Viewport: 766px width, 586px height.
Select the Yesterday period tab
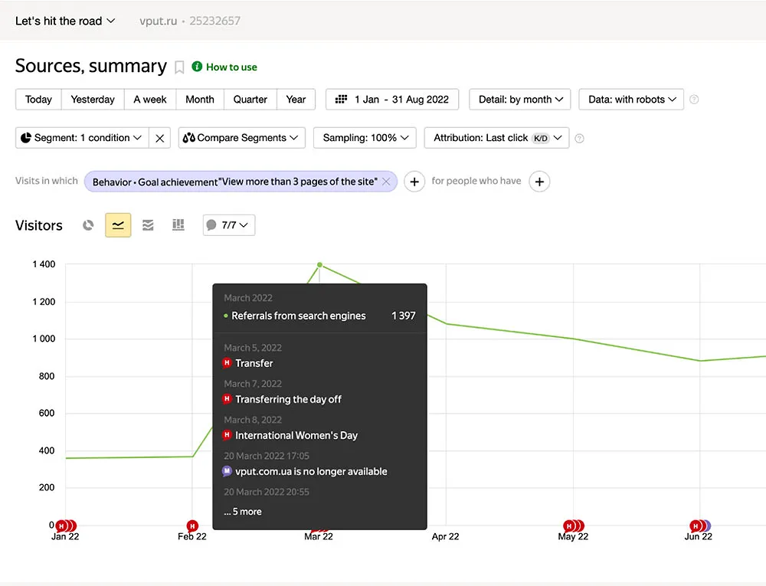pos(93,100)
